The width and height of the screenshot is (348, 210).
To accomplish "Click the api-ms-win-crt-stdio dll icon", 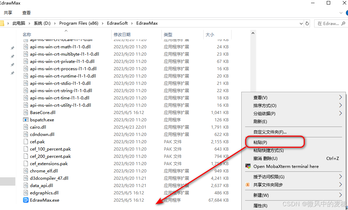I will pyautogui.click(x=26, y=83).
